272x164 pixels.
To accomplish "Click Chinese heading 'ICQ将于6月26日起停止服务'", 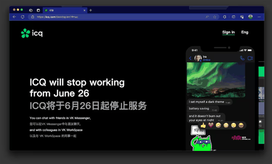I will [88, 106].
